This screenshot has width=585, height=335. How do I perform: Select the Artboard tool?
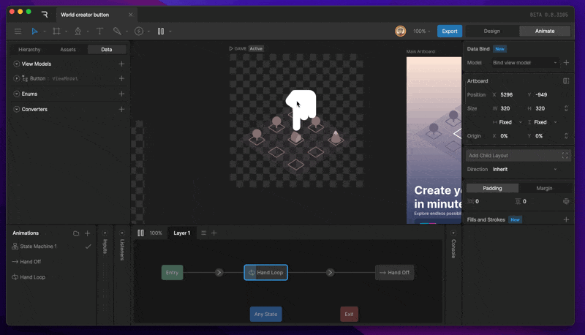point(56,31)
